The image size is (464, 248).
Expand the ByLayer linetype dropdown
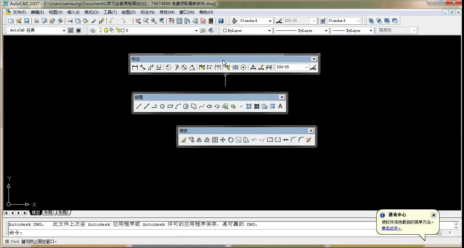[x=326, y=30]
